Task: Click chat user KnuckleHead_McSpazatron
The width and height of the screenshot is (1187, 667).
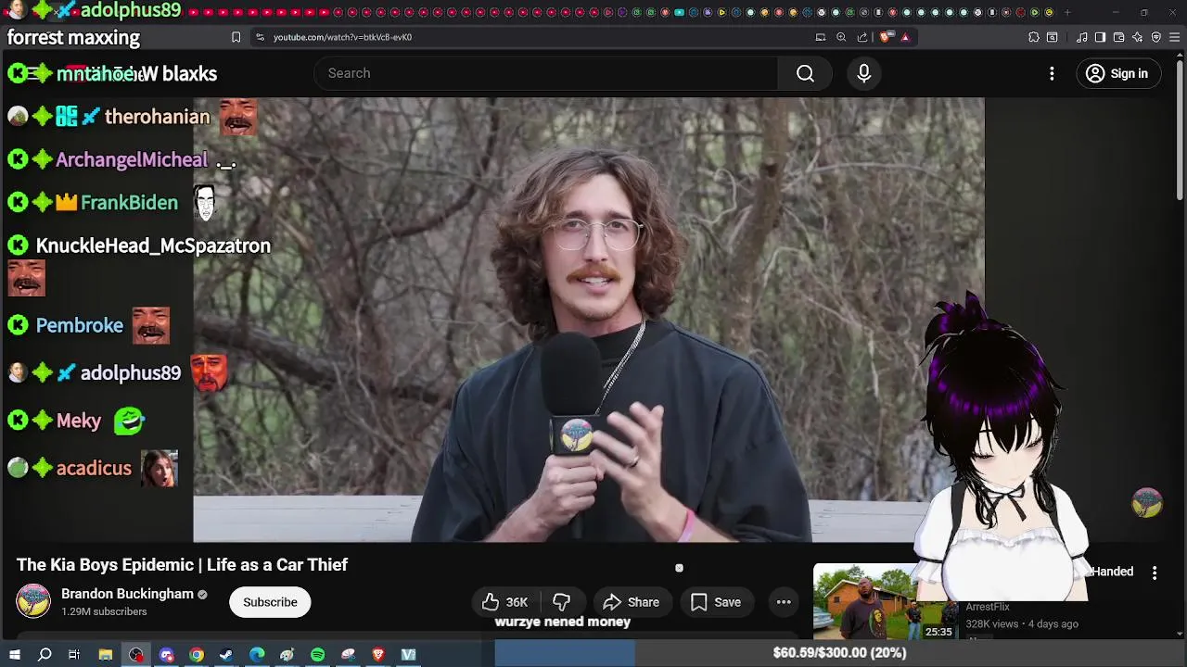Action: 153,245
